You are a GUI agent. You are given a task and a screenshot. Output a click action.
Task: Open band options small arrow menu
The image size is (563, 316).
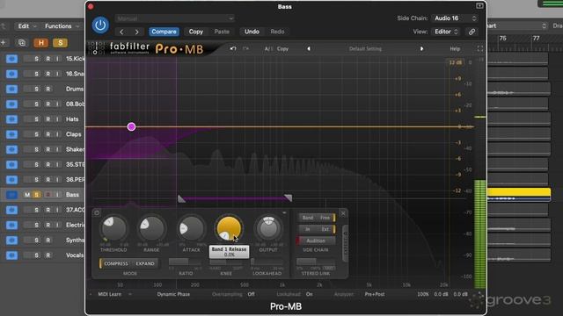pyautogui.click(x=284, y=212)
